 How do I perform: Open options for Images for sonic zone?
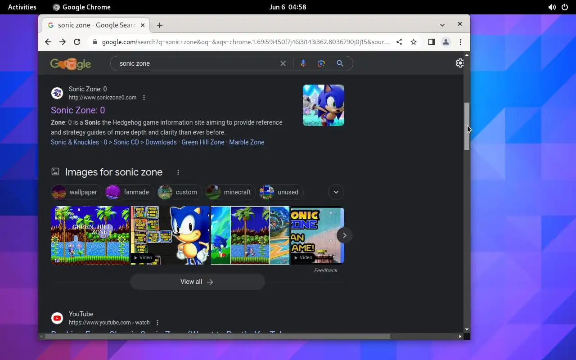[x=178, y=172]
